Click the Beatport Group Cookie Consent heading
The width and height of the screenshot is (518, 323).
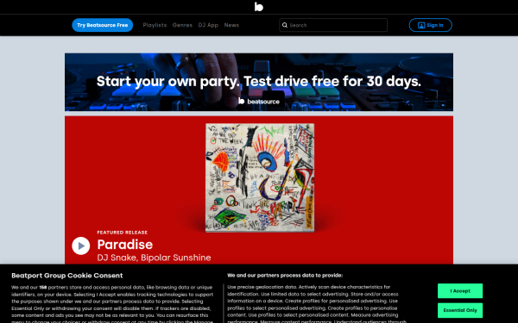click(x=67, y=276)
